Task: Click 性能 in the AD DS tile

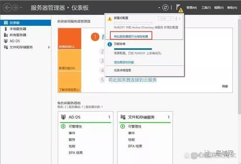Action: [x=72, y=146]
